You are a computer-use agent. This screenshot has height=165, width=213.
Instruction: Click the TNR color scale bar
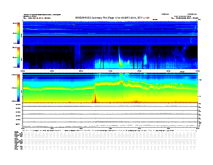18,88
